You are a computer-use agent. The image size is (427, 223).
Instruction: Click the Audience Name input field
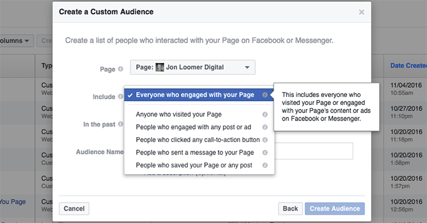314,151
